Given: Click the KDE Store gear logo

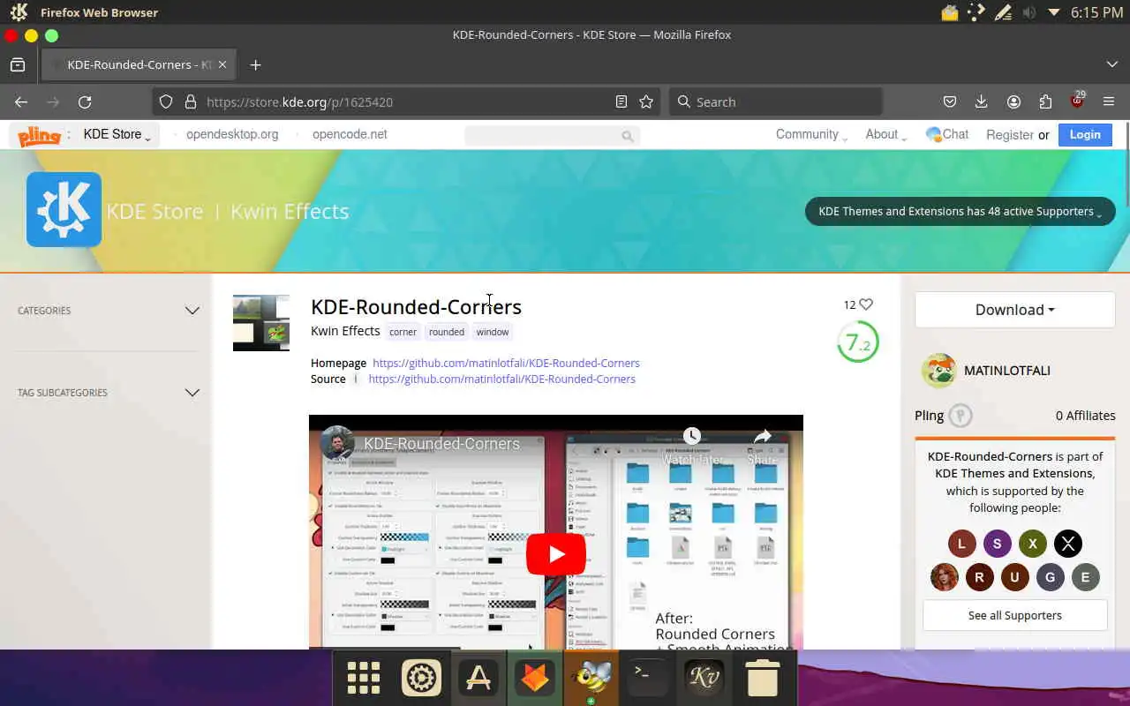Looking at the screenshot, I should click(x=64, y=209).
